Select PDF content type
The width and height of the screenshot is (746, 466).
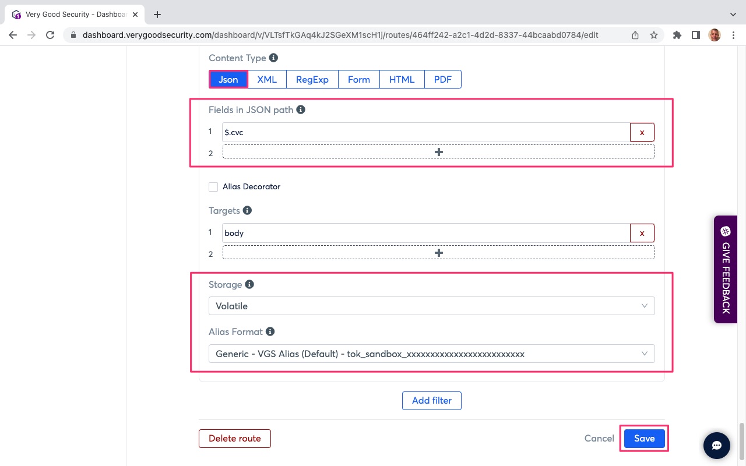[443, 79]
